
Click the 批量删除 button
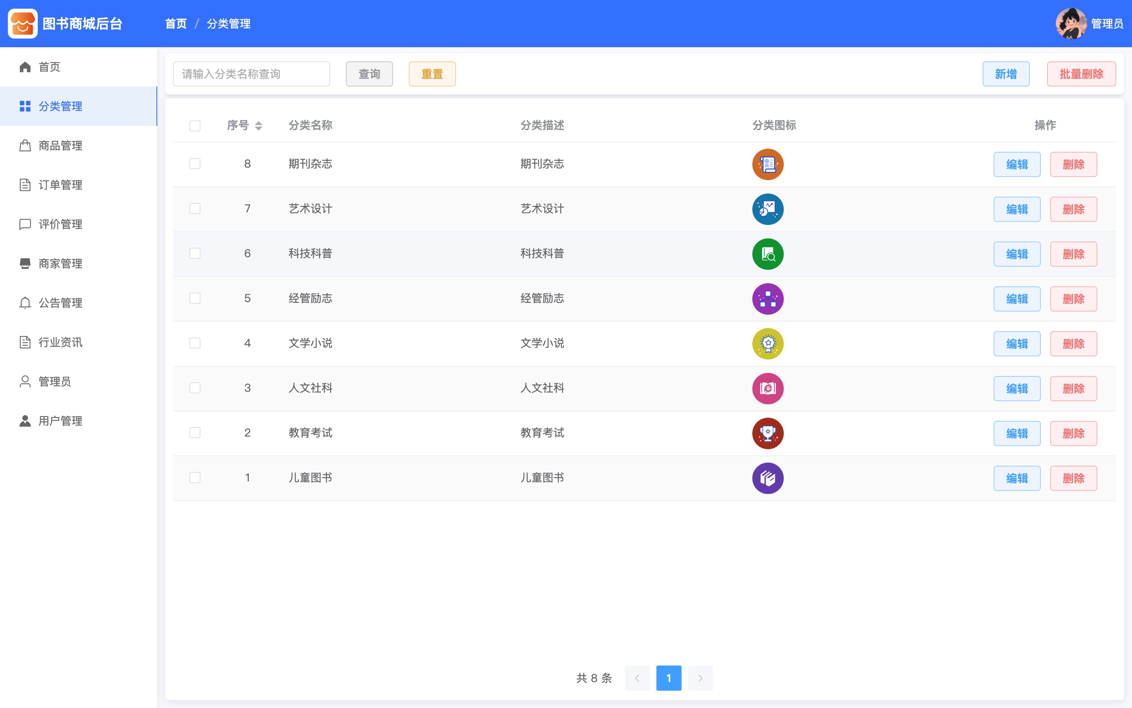[1081, 74]
